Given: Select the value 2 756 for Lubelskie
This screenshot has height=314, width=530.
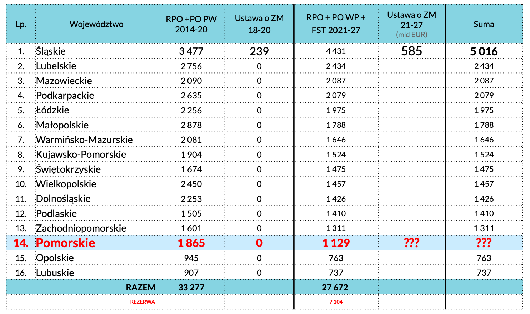Looking at the screenshot, I should [x=191, y=66].
